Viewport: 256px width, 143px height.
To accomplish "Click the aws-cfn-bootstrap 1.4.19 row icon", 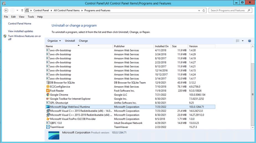I will coord(48,58).
